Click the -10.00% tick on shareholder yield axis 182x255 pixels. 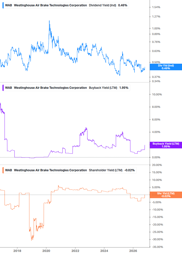(158, 210)
